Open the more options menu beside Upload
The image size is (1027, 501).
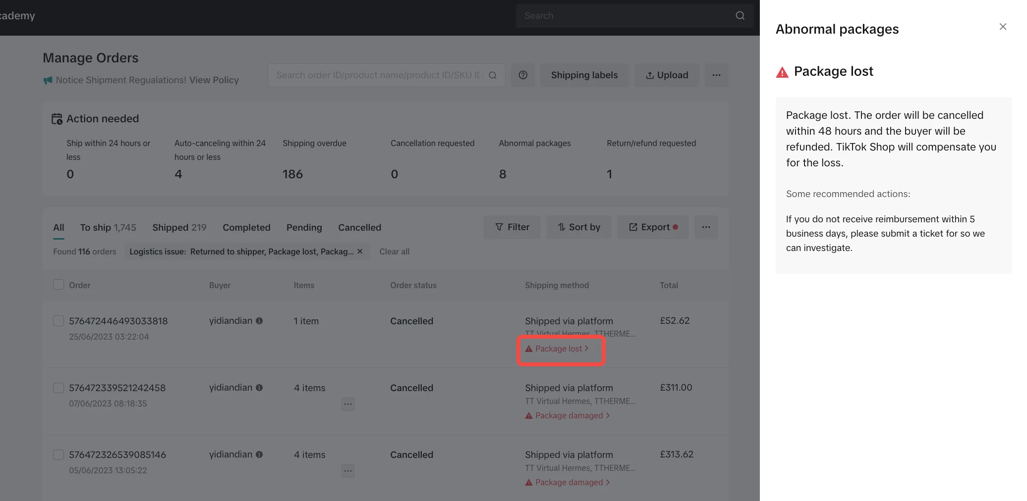[716, 75]
